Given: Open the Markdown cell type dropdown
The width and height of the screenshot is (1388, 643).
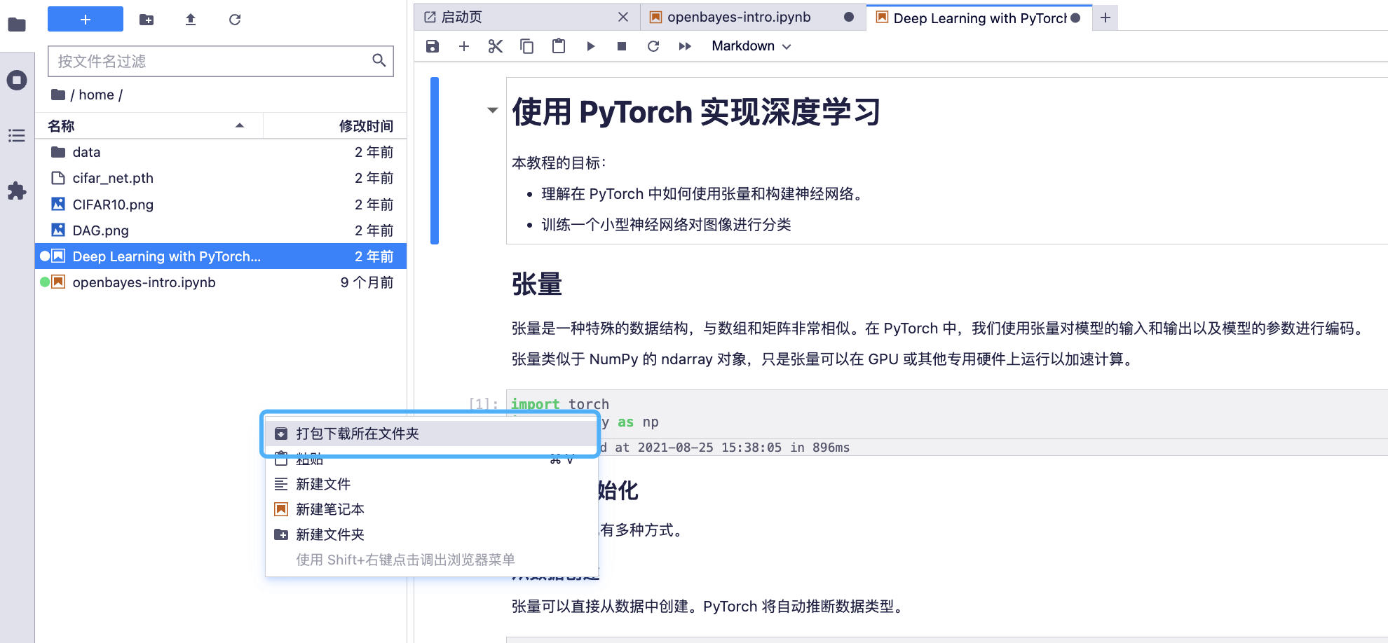Looking at the screenshot, I should click(751, 46).
